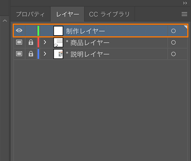Unlock the 商品レイヤー lock icon
This screenshot has width=191, height=161.
coord(31,42)
